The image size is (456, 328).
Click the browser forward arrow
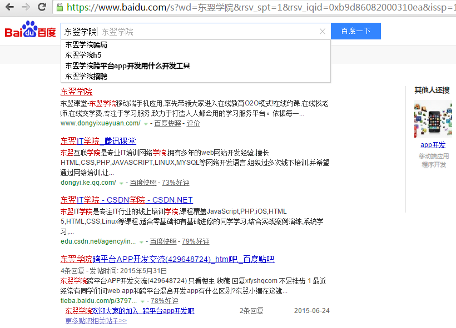[x=26, y=7]
